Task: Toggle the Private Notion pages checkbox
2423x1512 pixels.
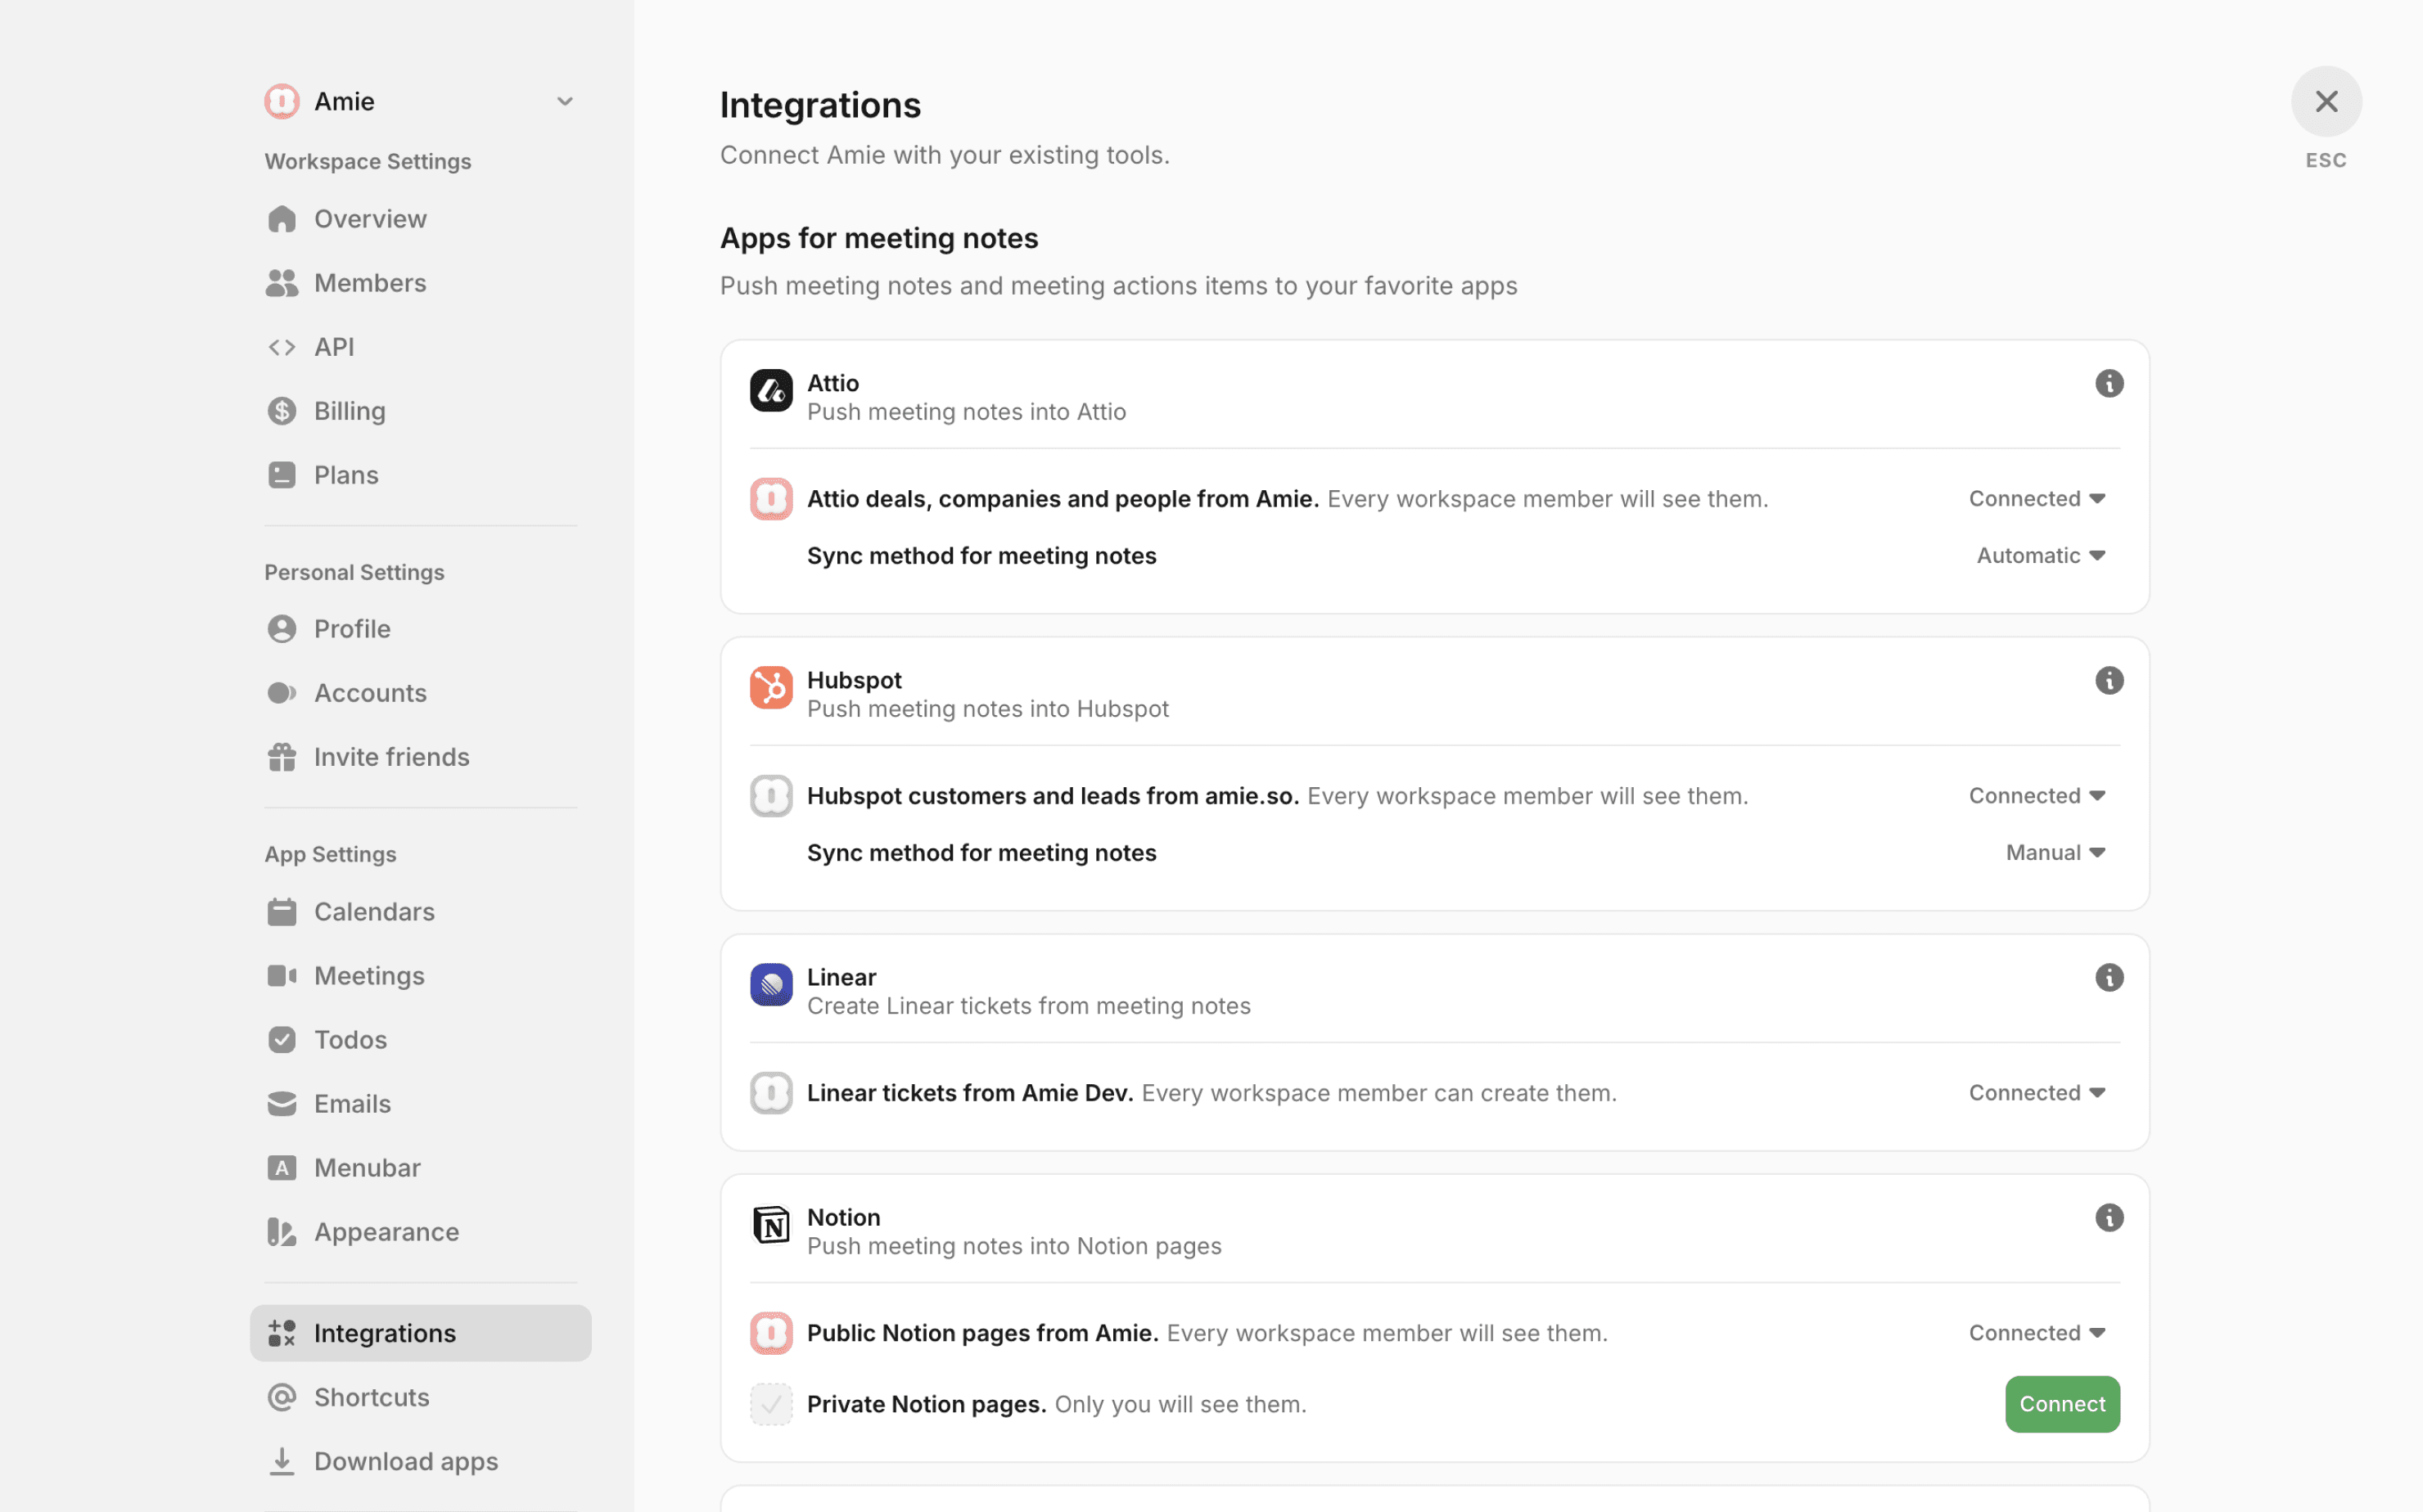Action: 770,1403
